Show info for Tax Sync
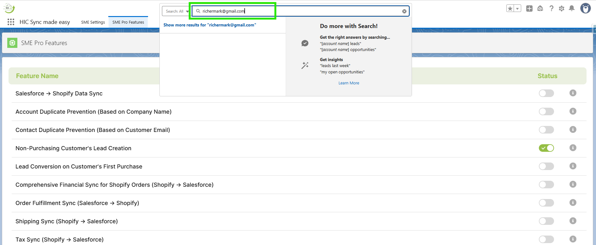Image resolution: width=596 pixels, height=245 pixels. click(x=573, y=239)
